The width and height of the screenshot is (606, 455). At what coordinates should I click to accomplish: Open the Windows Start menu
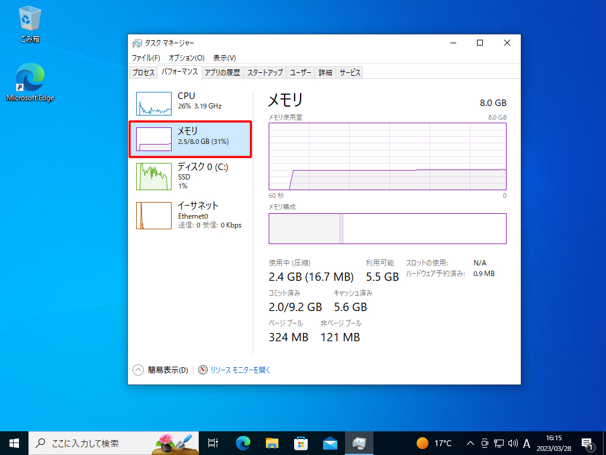click(14, 443)
